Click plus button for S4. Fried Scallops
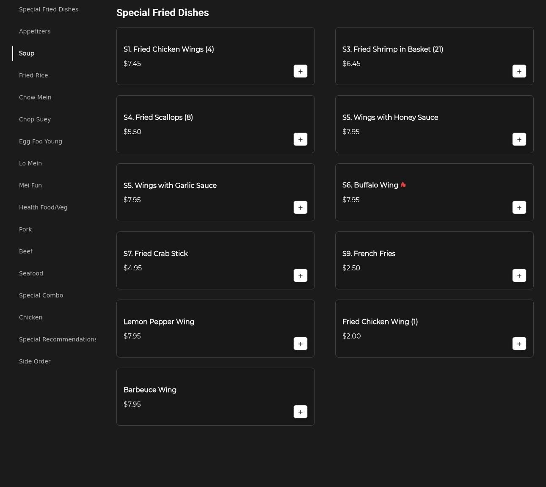546x487 pixels. pyautogui.click(x=300, y=139)
